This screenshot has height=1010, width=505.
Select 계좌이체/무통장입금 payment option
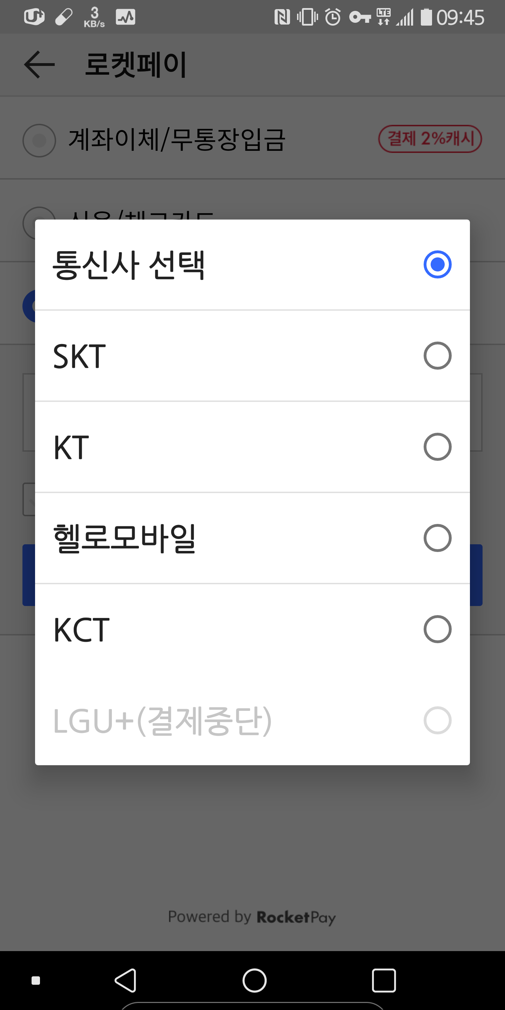[176, 140]
